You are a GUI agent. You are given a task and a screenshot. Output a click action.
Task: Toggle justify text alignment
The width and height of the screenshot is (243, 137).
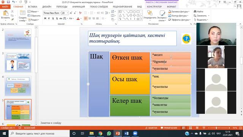(98, 19)
